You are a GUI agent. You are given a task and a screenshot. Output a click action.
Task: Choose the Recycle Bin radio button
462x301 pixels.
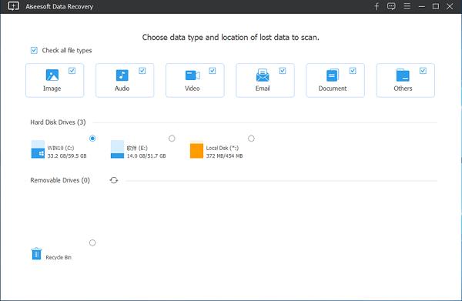pos(92,242)
